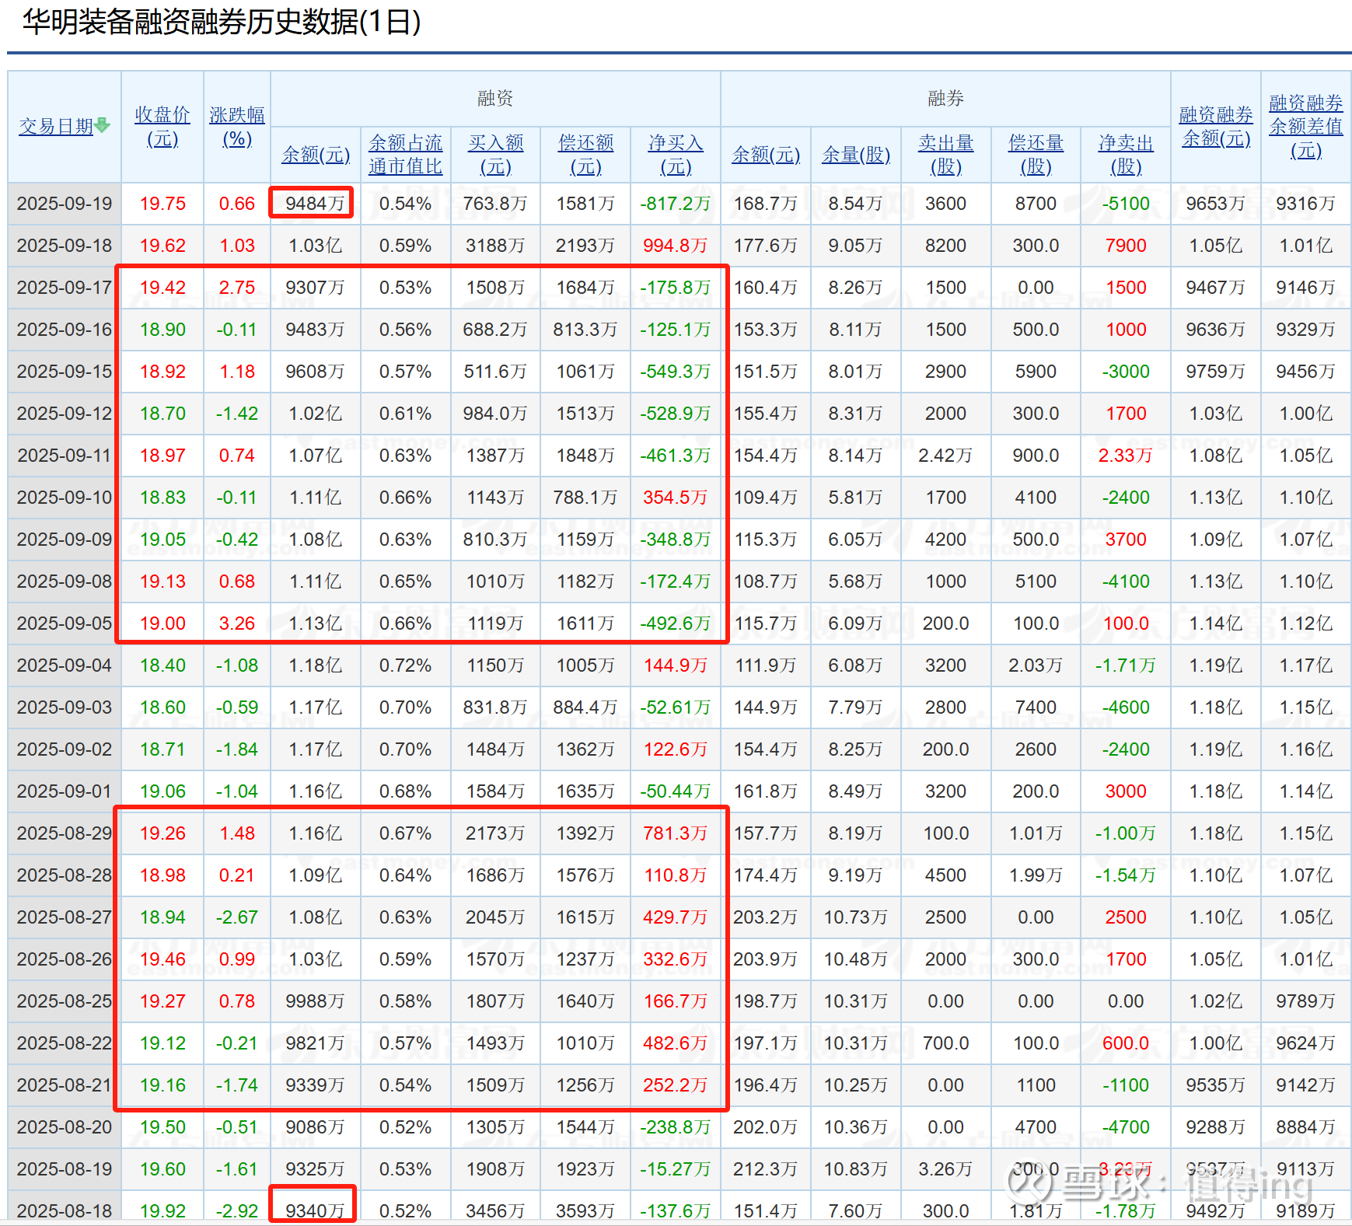1352x1226 pixels.
Task: Click balance difference 8884万 on 2025-08-20
Action: pos(1306,1127)
